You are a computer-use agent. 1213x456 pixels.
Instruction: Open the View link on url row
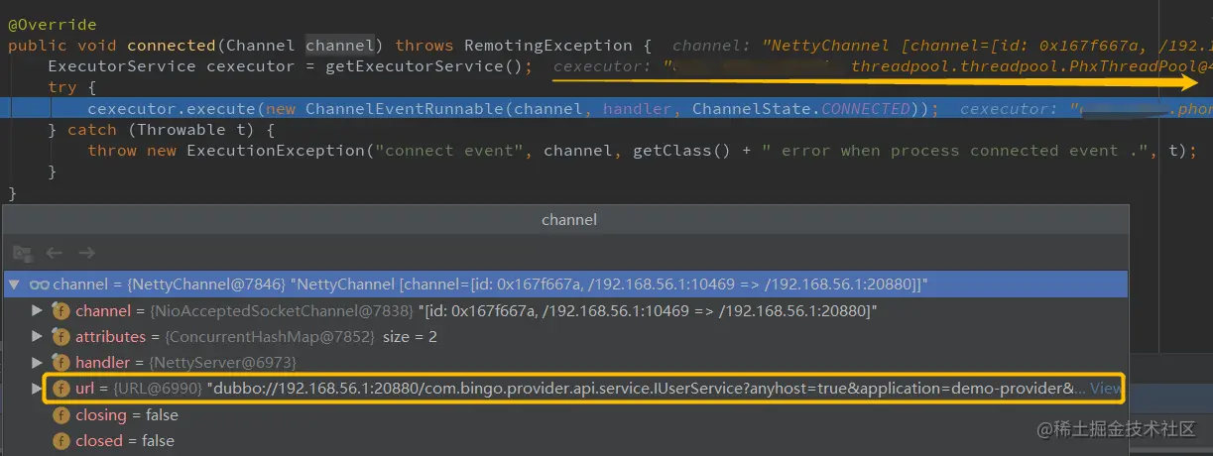[1106, 389]
